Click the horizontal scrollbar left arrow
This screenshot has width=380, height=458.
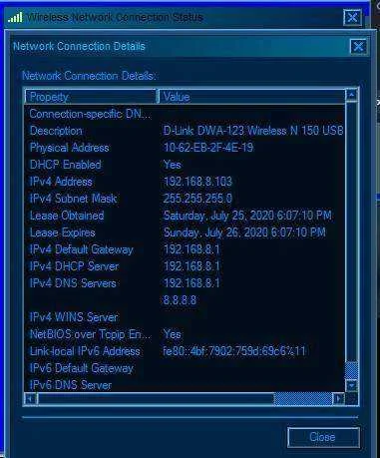point(31,398)
